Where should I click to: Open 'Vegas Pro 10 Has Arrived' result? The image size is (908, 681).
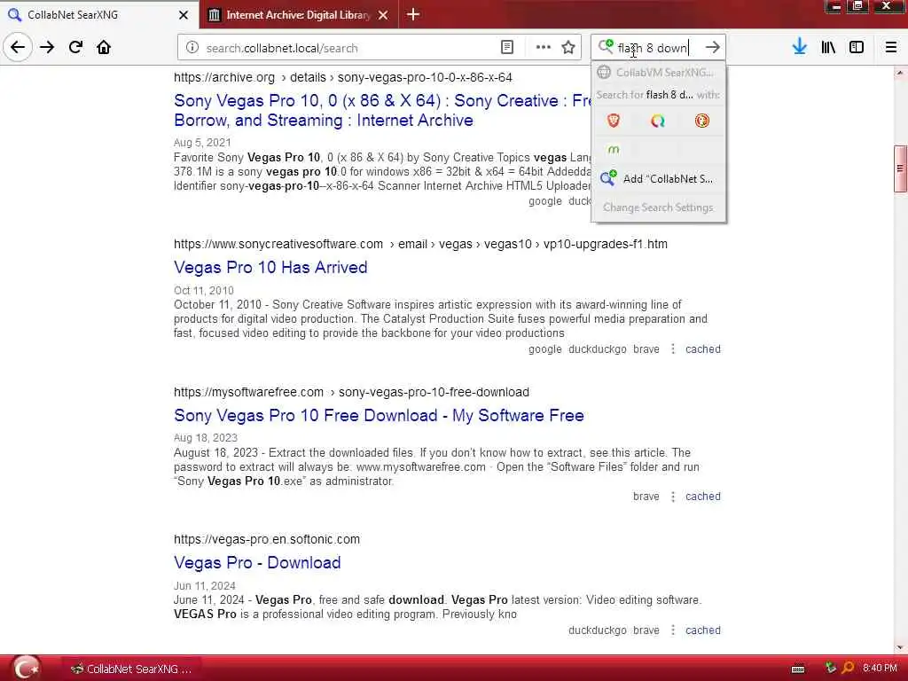click(270, 268)
